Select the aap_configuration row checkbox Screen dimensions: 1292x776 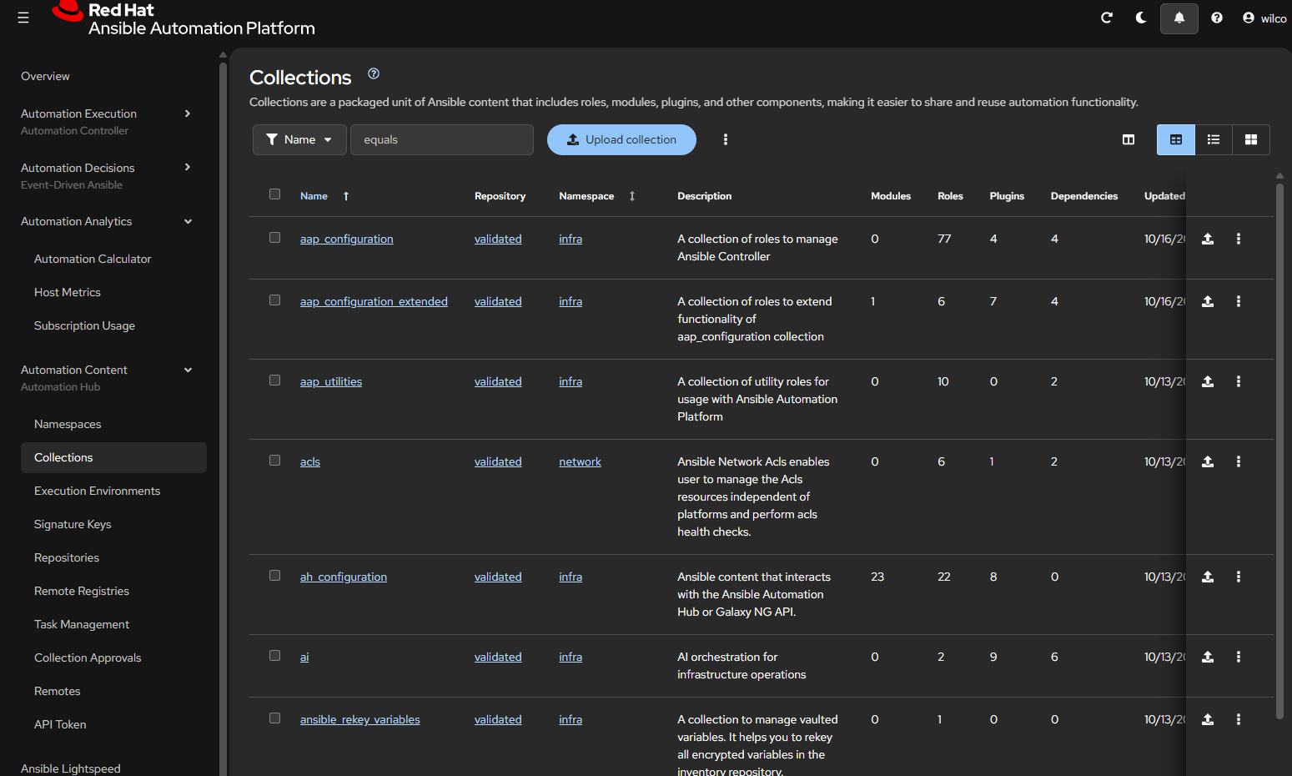pyautogui.click(x=274, y=238)
